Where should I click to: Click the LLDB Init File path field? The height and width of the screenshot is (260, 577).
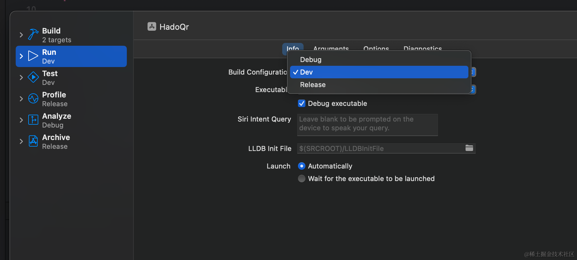coord(380,148)
